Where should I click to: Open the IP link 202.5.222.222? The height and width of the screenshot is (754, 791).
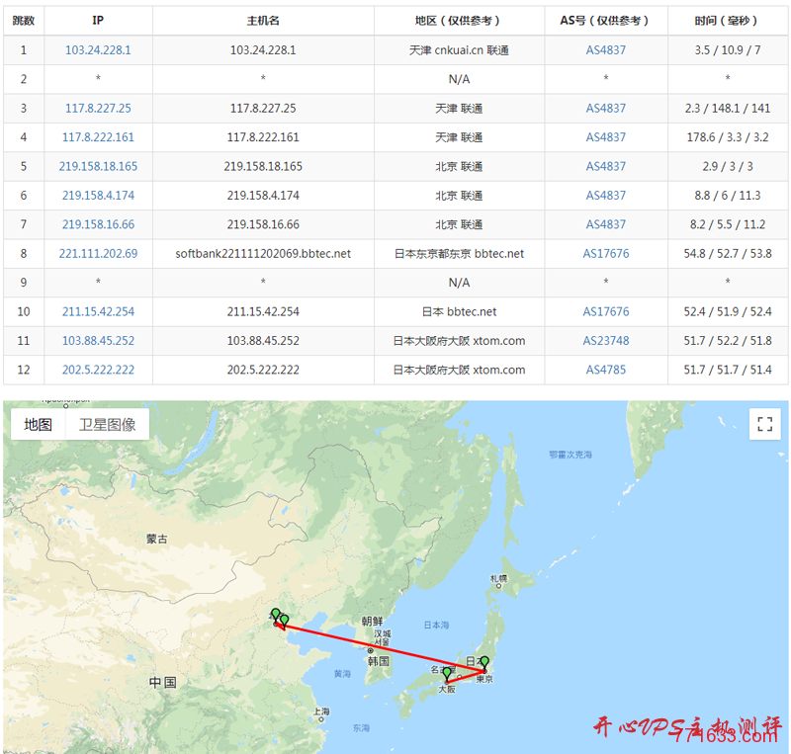tap(98, 370)
